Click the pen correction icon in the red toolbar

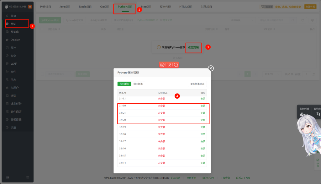169,64
